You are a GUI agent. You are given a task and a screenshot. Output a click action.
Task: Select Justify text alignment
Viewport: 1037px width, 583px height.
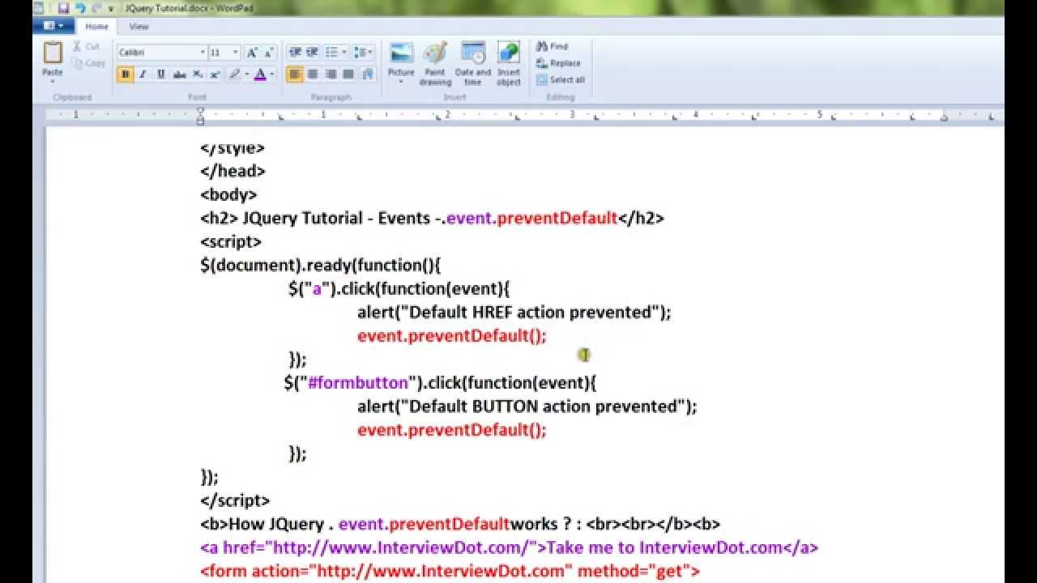click(348, 74)
